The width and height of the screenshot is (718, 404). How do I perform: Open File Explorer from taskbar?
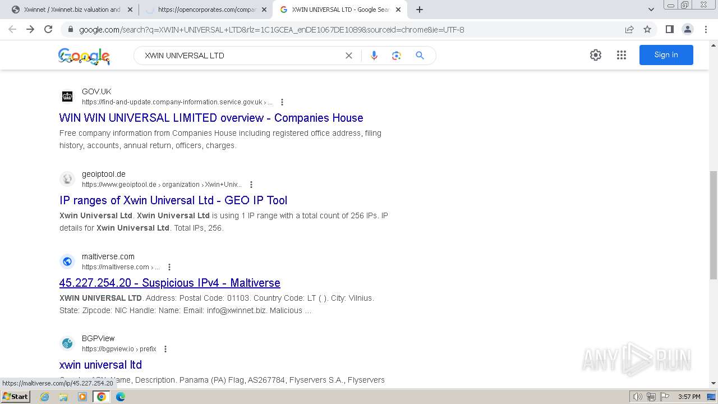tap(63, 397)
